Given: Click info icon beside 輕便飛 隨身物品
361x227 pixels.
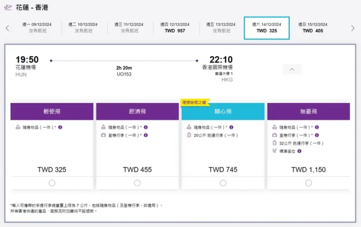Looking at the screenshot, I should click(60, 127).
